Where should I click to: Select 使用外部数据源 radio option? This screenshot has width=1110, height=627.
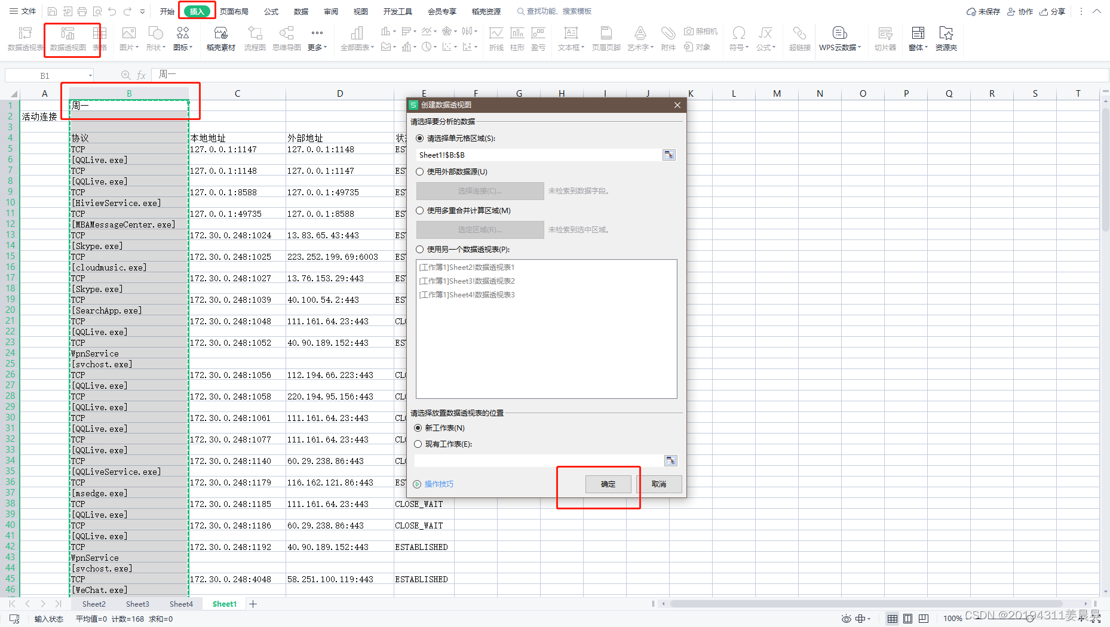420,172
